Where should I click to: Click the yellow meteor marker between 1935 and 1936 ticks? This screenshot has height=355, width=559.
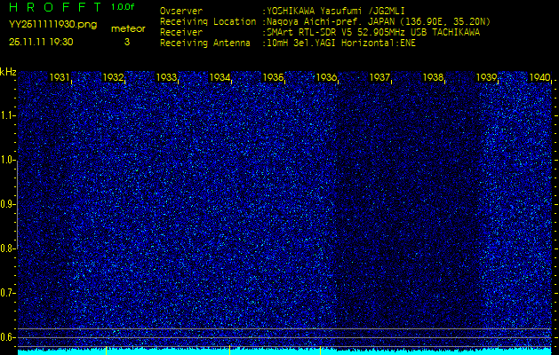click(320, 351)
